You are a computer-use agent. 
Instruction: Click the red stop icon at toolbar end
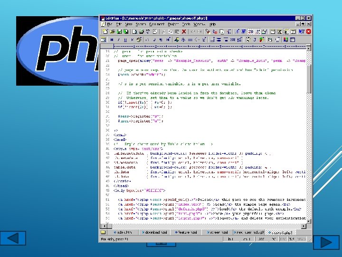tap(308, 32)
